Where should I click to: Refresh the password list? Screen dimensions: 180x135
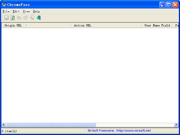13,18
